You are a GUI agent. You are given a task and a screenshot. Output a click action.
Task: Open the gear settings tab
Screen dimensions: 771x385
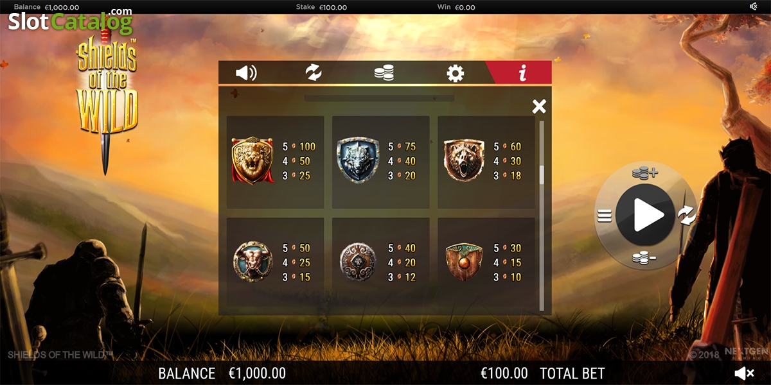455,73
